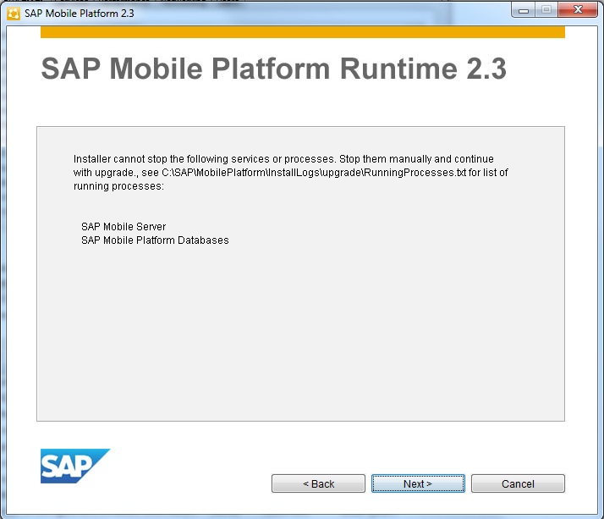The image size is (604, 519).
Task: Click the SAP Mobile Platform title bar icon
Action: coord(13,14)
